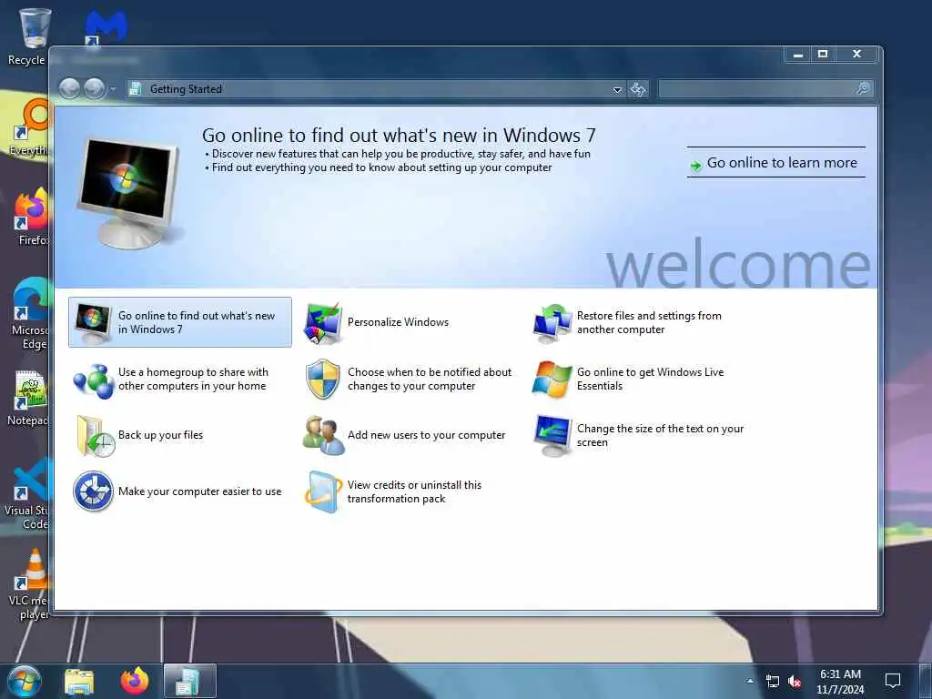Screen dimensions: 932x699
Task: Click the monitor icon beside 'Go online to find out what's new'
Action: click(94, 324)
